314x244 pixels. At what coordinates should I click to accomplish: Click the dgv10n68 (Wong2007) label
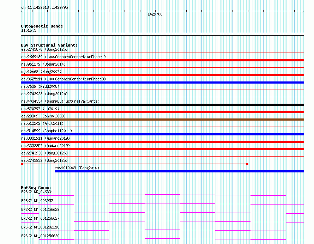41,72
